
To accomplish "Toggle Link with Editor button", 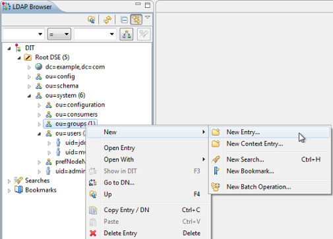I will (136, 20).
